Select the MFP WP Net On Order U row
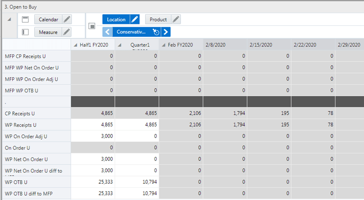Viewport: 364px width, 200px height. pyautogui.click(x=37, y=68)
